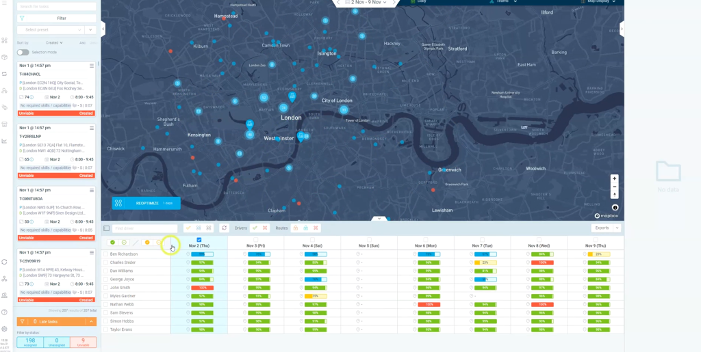Click the red X icon next to Drivers
Viewport: 701px width, 352px height.
coord(264,228)
